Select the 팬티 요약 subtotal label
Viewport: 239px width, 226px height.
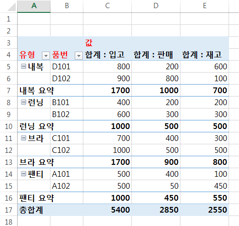point(37,198)
